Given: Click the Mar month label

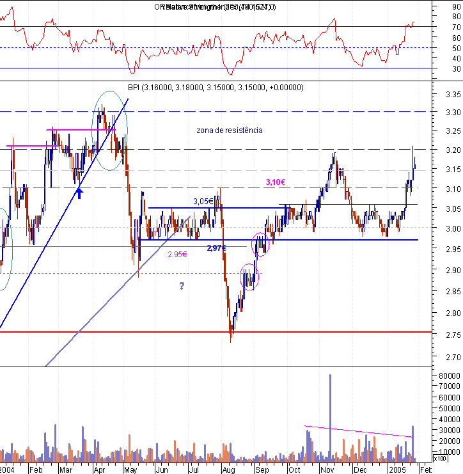Looking at the screenshot, I should [66, 470].
